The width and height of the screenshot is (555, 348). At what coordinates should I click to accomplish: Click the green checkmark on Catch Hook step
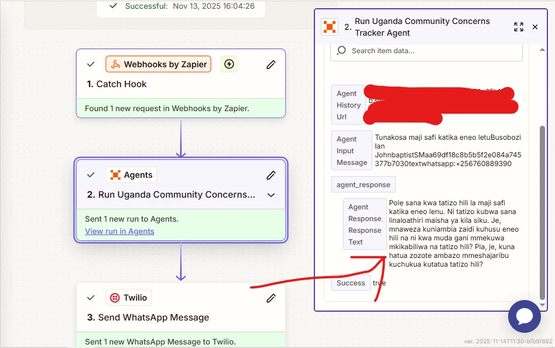coord(91,64)
